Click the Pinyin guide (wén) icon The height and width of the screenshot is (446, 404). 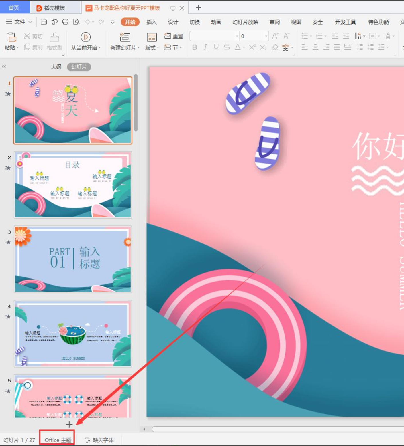tap(285, 47)
